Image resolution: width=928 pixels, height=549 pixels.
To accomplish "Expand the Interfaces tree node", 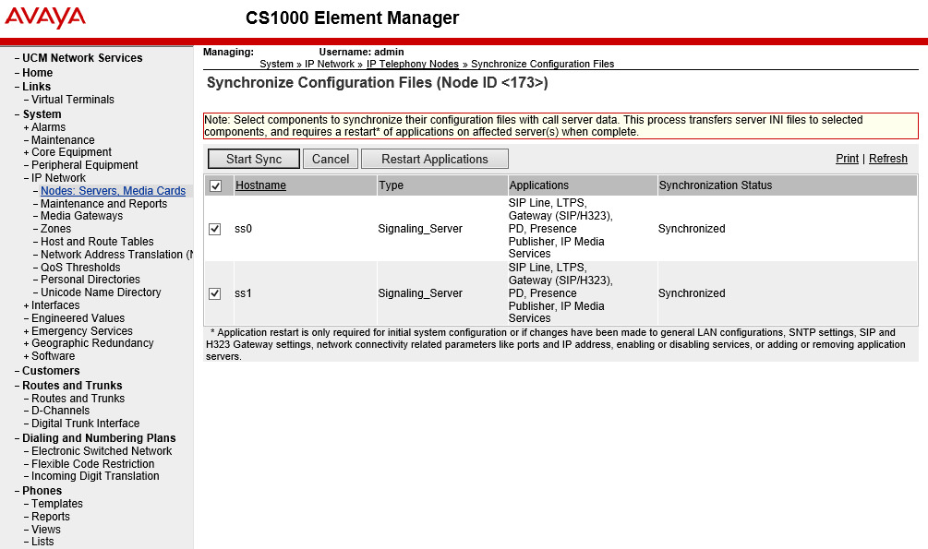I will pyautogui.click(x=26, y=305).
